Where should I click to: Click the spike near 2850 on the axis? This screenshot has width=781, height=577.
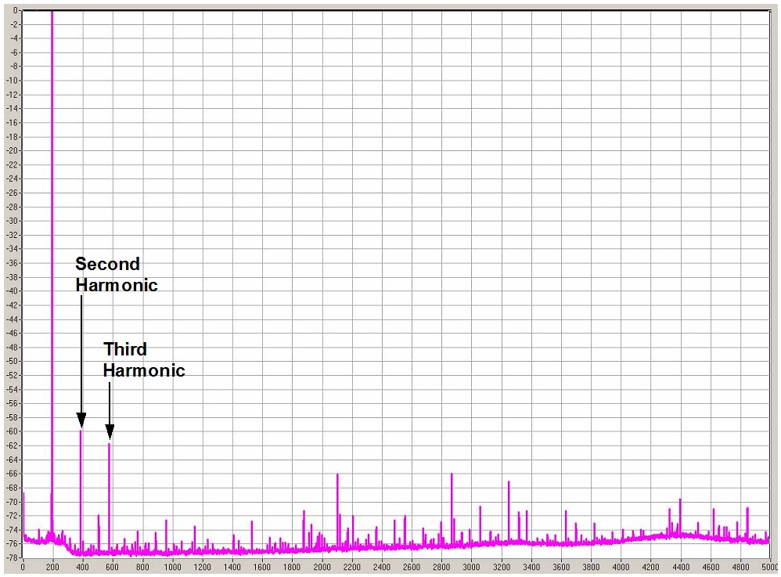coord(452,509)
